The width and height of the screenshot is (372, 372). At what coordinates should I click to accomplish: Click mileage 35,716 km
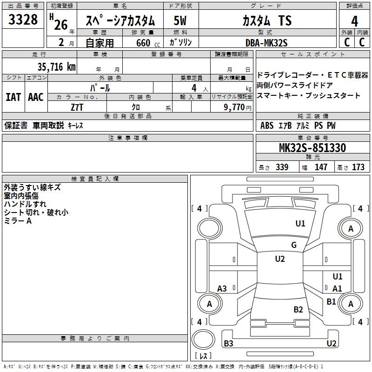(x=56, y=66)
